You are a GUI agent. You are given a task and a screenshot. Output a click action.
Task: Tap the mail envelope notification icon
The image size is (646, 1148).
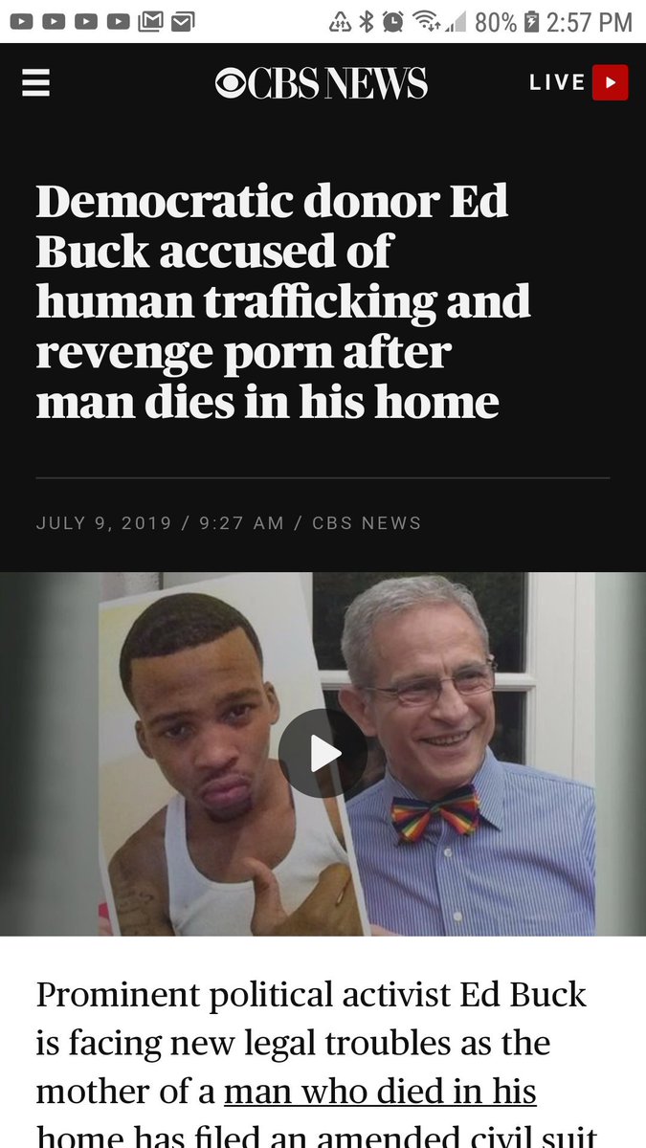[183, 21]
